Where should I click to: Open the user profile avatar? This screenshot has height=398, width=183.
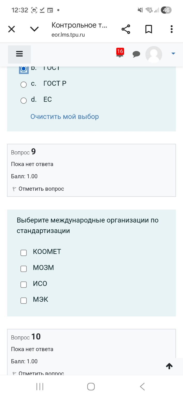point(154,54)
